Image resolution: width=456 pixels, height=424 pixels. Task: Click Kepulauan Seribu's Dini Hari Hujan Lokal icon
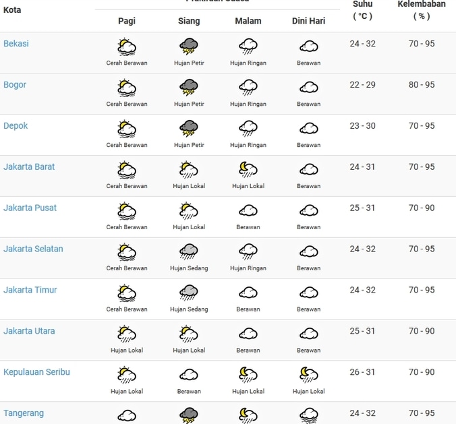(308, 375)
